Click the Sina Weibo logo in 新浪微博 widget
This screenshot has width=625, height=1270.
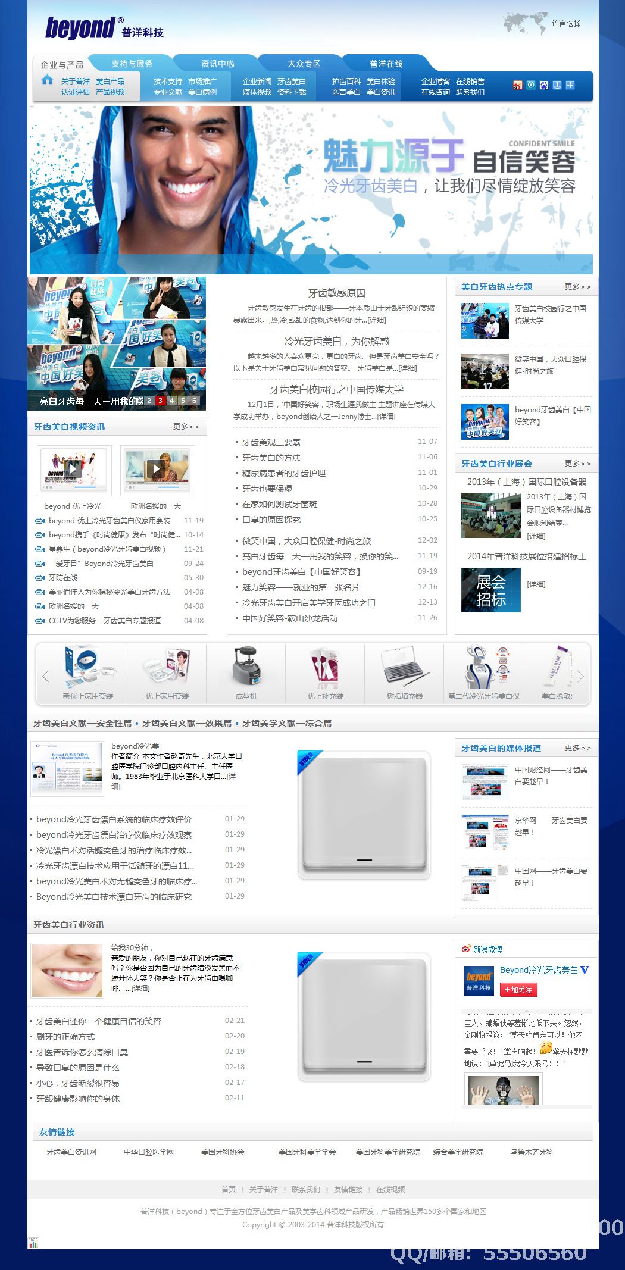(x=466, y=949)
